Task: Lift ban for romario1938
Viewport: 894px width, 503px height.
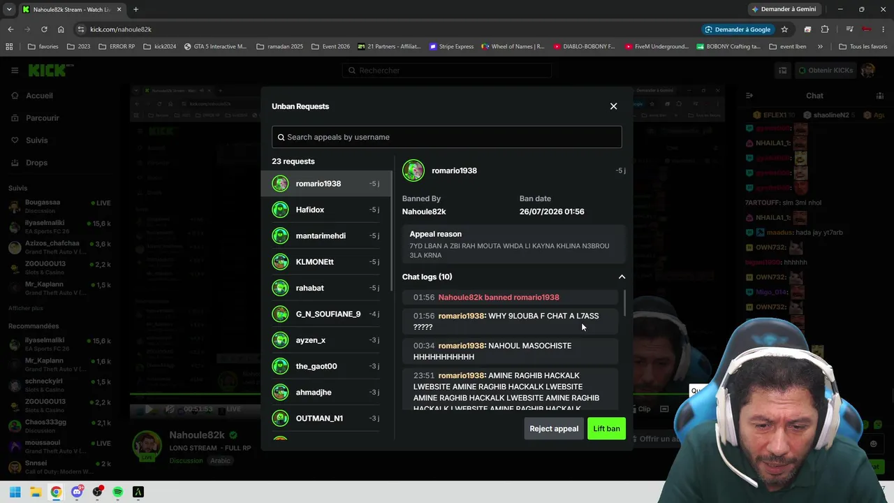Action: [x=606, y=428]
